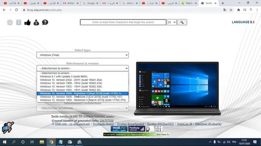Click Chrome icon on taskbar

coord(51,142)
